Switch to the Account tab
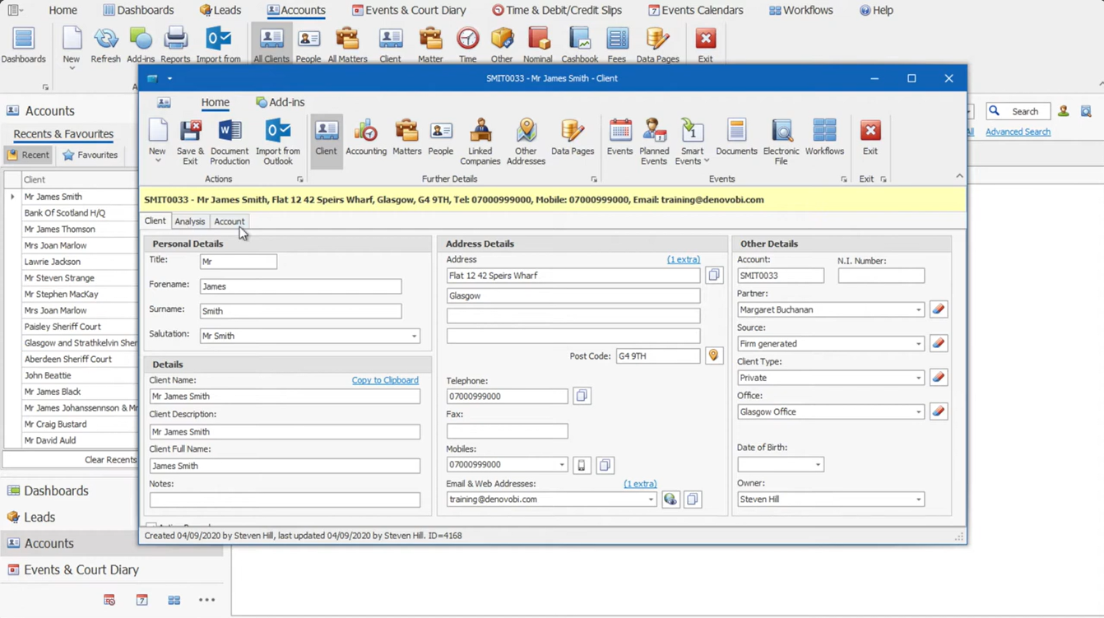Viewport: 1104px width, 618px height. click(x=229, y=221)
